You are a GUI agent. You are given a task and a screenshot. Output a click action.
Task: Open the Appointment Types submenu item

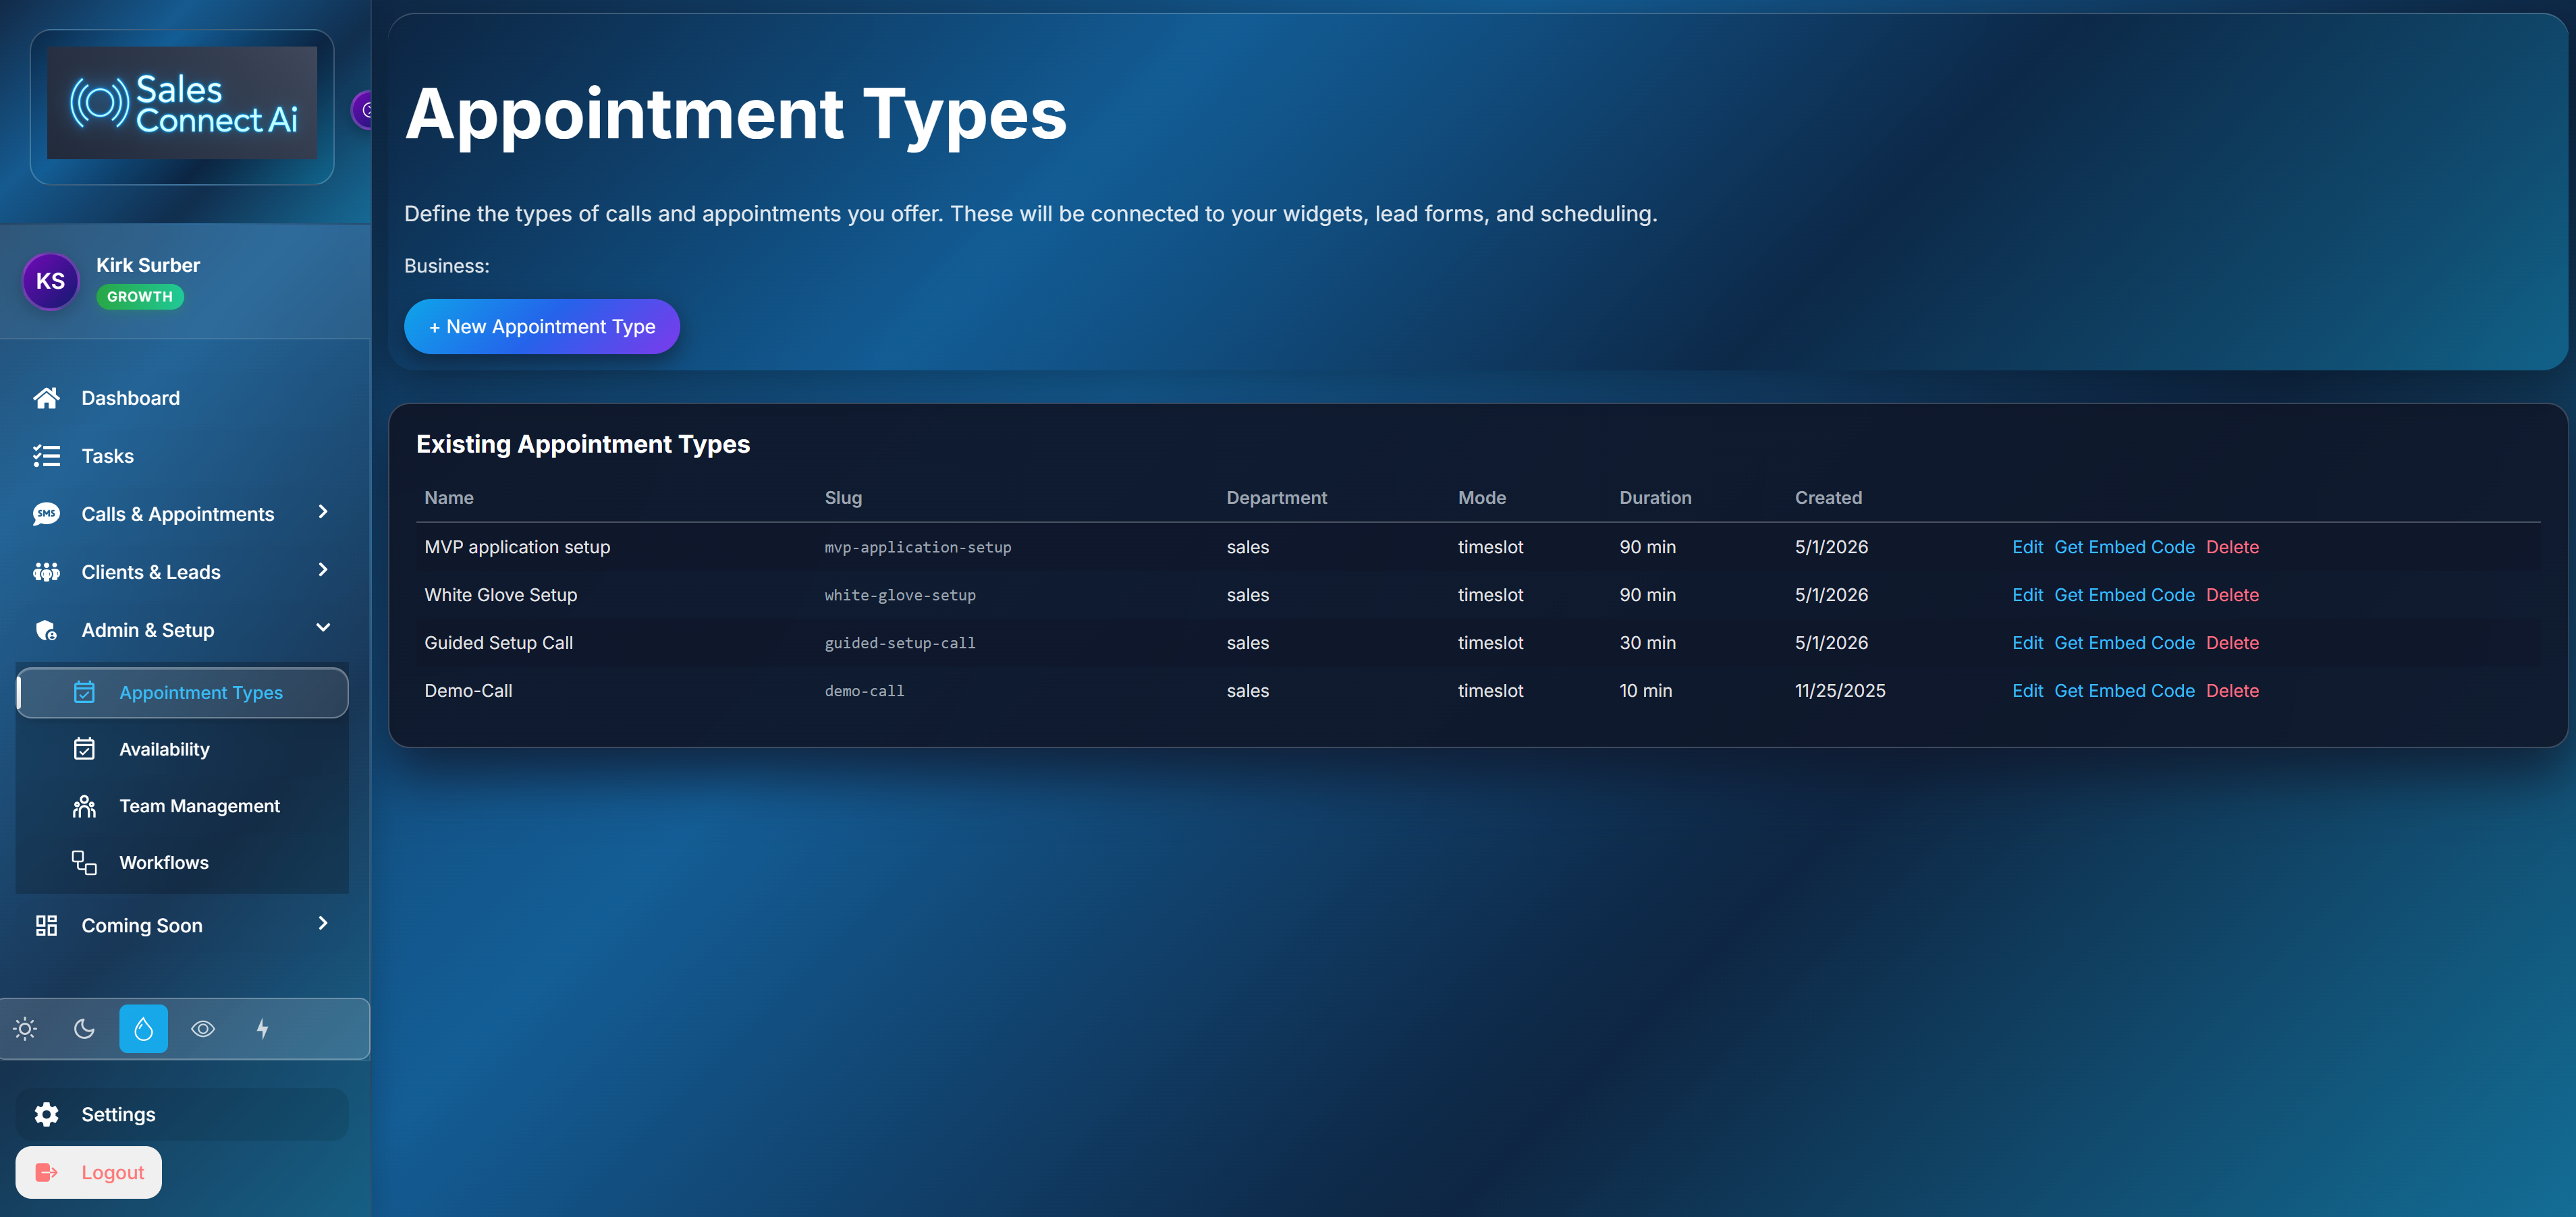click(x=183, y=692)
